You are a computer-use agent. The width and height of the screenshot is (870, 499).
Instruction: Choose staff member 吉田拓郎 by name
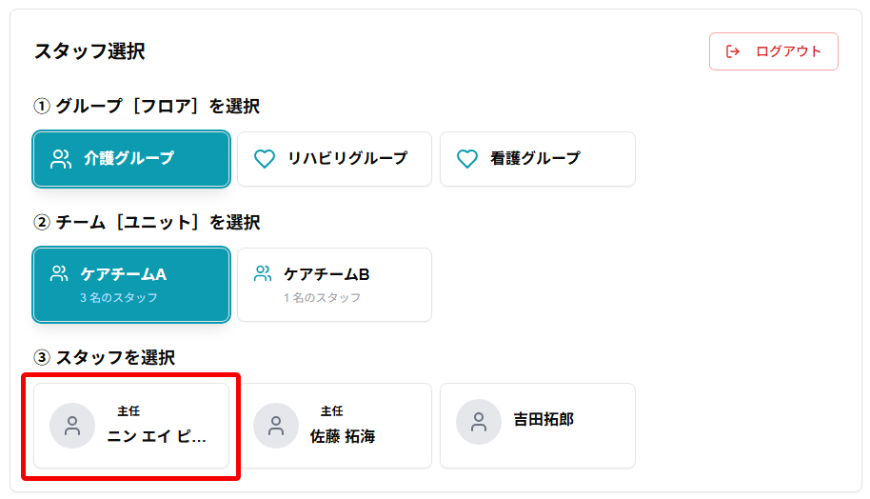(x=544, y=419)
